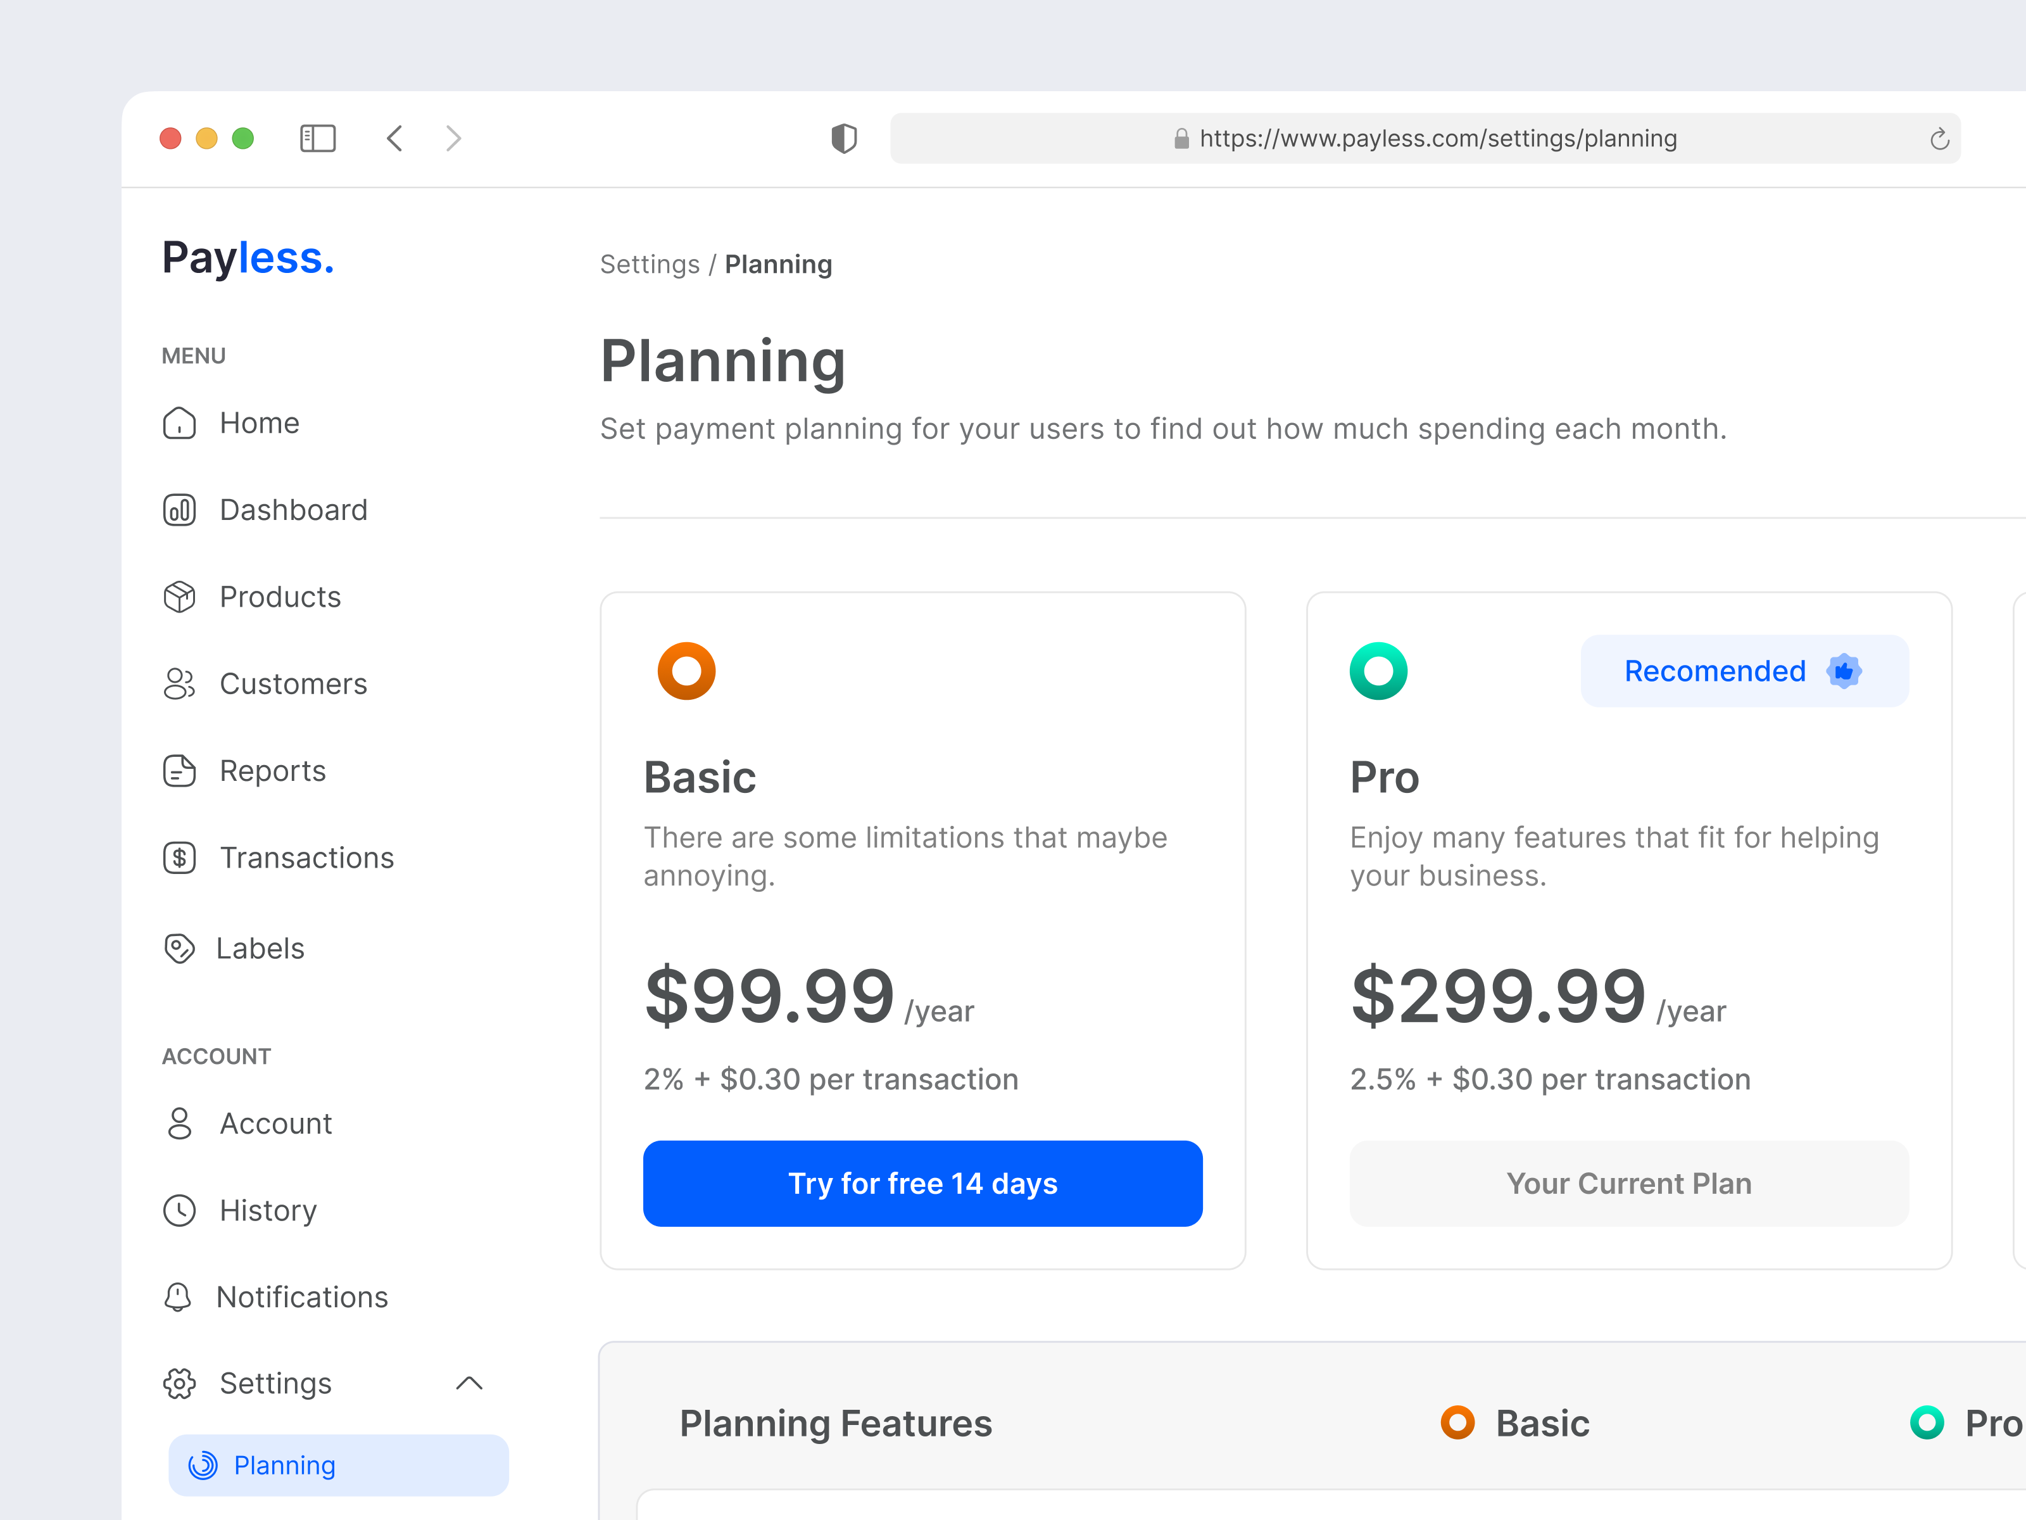Select the History clock icon
The image size is (2026, 1520).
(180, 1210)
